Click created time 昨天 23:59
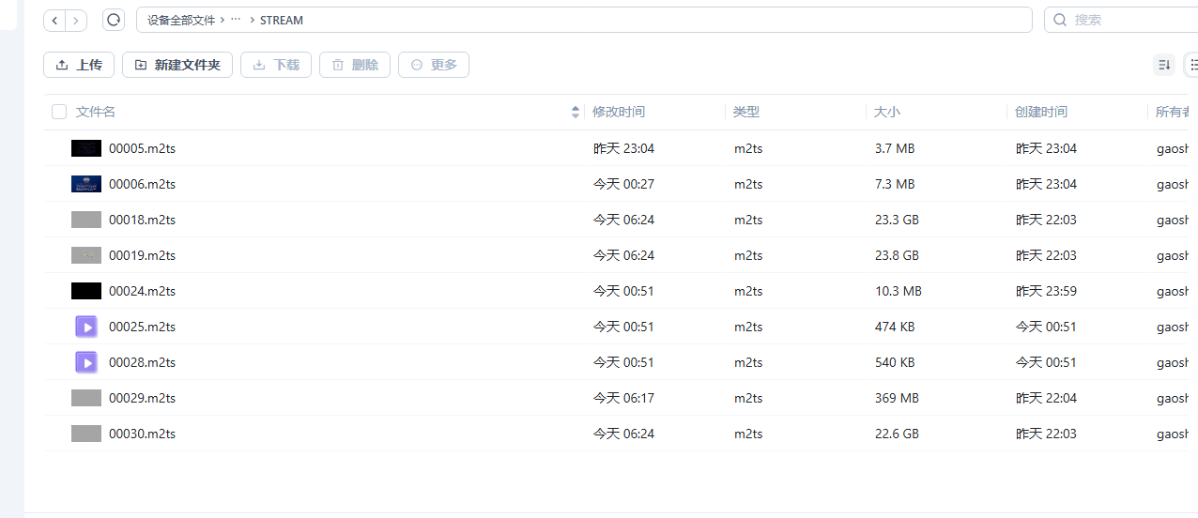Image resolution: width=1198 pixels, height=518 pixels. click(x=1046, y=291)
